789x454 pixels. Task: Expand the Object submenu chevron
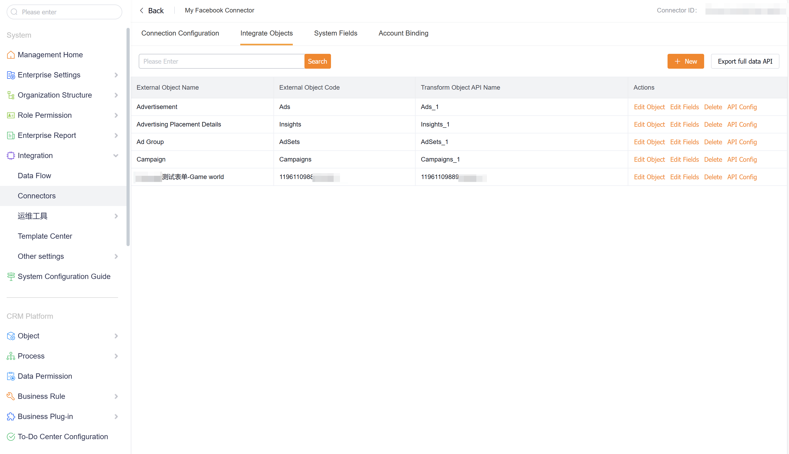pyautogui.click(x=116, y=336)
